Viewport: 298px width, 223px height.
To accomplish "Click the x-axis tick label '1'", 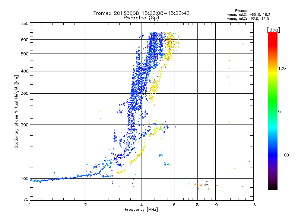I will click(30, 205).
